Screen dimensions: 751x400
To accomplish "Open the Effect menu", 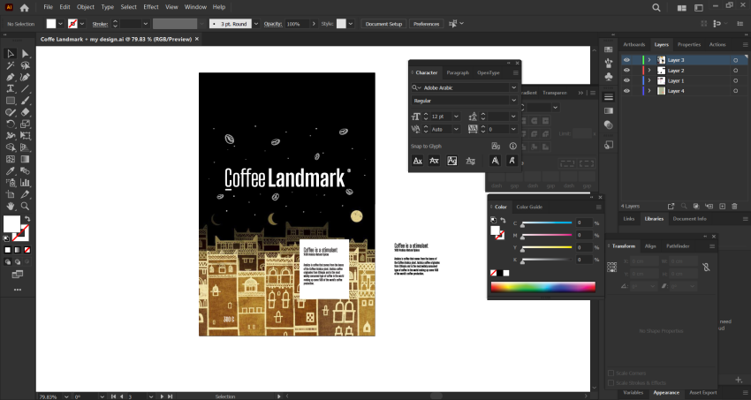I will 151,7.
